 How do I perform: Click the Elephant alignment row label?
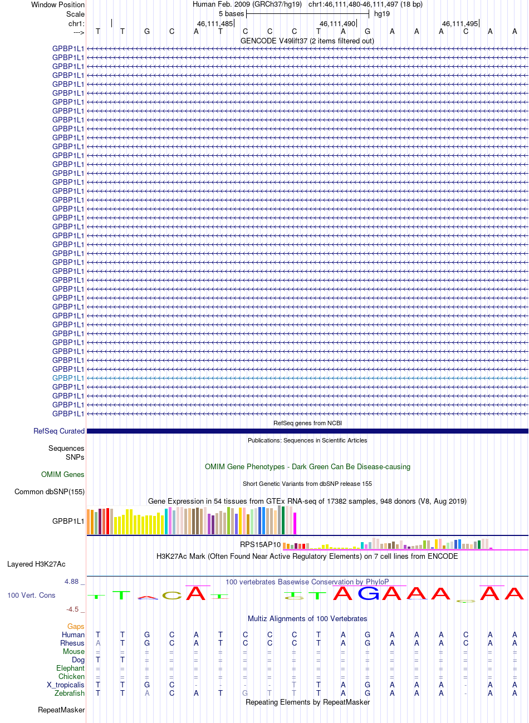(x=71, y=668)
